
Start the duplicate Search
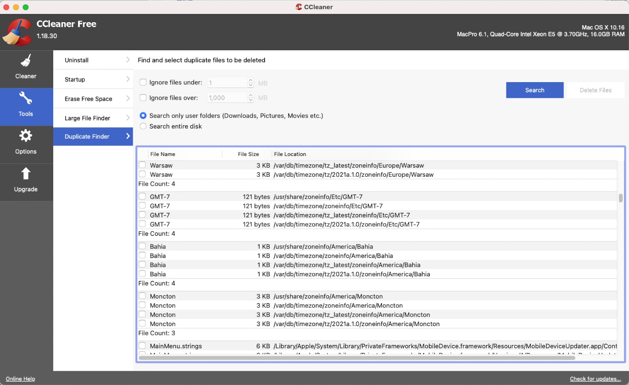click(x=535, y=90)
